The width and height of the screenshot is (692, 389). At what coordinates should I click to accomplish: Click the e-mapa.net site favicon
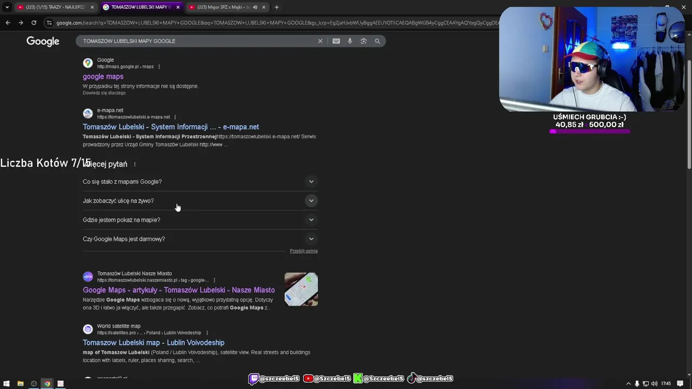click(x=88, y=113)
